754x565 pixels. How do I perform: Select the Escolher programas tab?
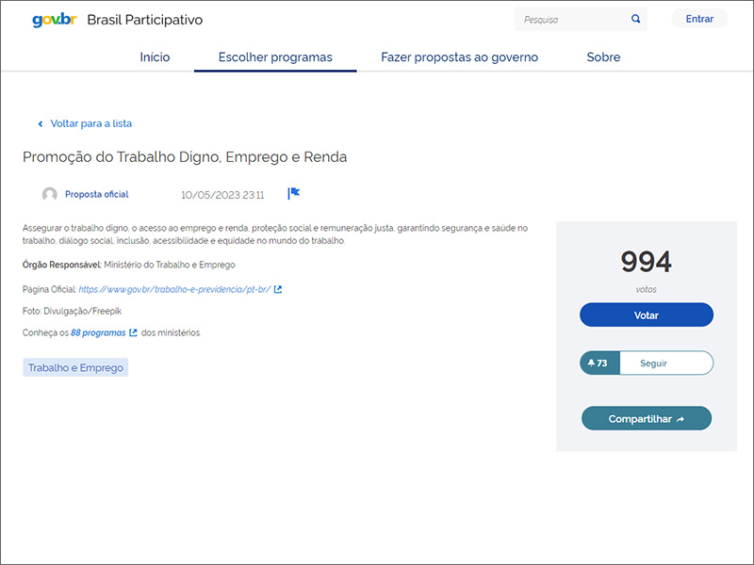(275, 57)
